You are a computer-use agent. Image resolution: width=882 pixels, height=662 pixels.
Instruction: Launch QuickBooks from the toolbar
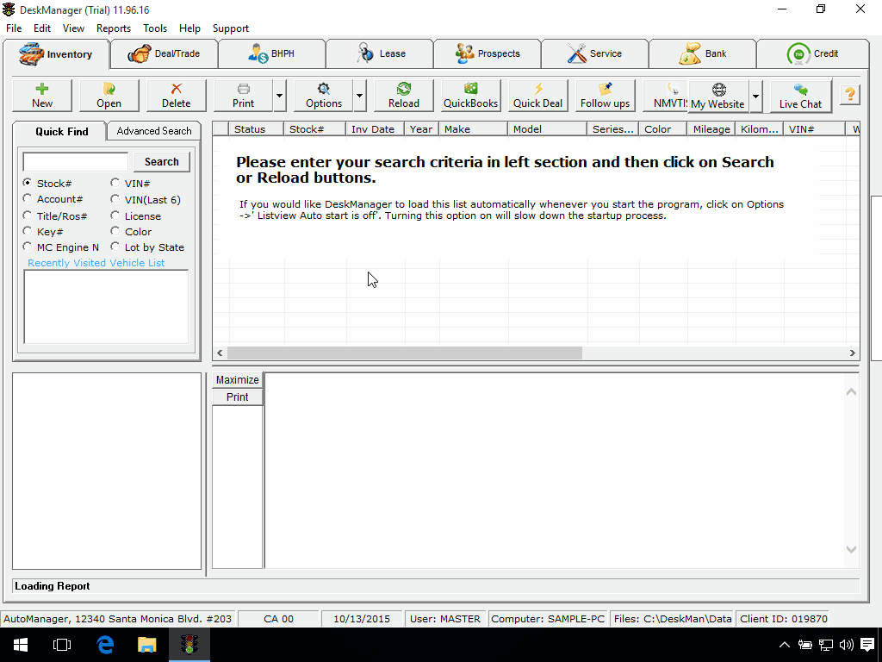(470, 96)
